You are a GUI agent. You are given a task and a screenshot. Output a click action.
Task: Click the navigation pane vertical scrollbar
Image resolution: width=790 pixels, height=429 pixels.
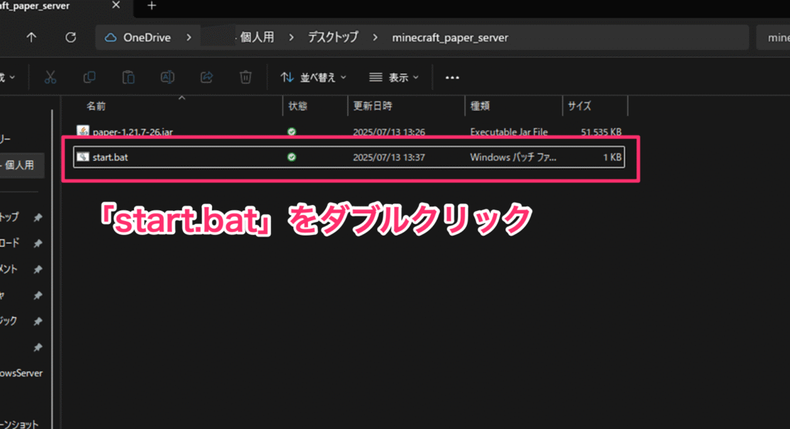click(x=52, y=269)
